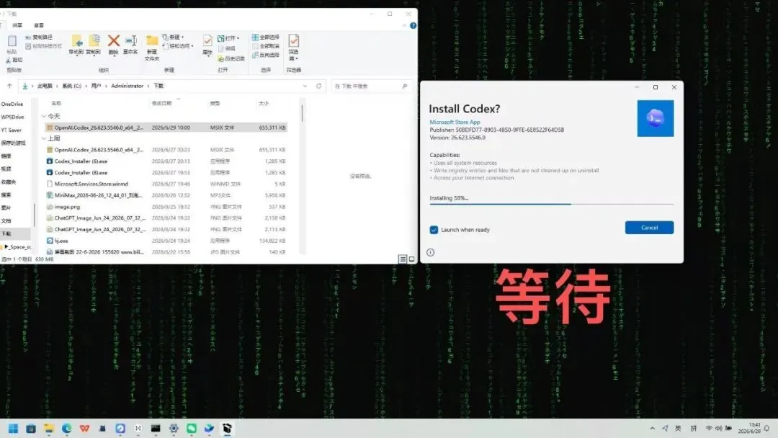Image resolution: width=778 pixels, height=438 pixels.
Task: Click the info circle icon in installer dialog
Action: 430,252
